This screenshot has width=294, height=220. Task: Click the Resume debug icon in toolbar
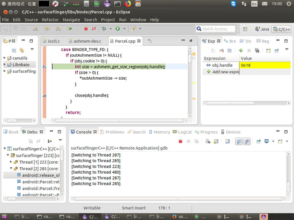pos(70,28)
